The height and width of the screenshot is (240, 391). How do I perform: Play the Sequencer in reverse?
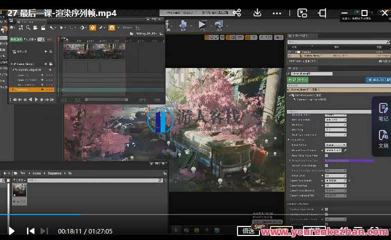click(x=30, y=99)
